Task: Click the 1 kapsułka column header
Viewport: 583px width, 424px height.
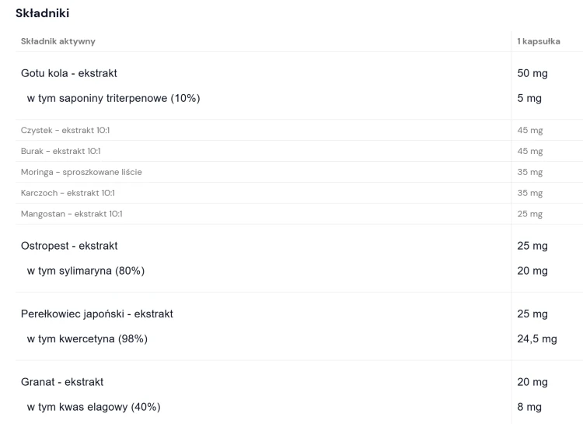Action: (x=539, y=41)
